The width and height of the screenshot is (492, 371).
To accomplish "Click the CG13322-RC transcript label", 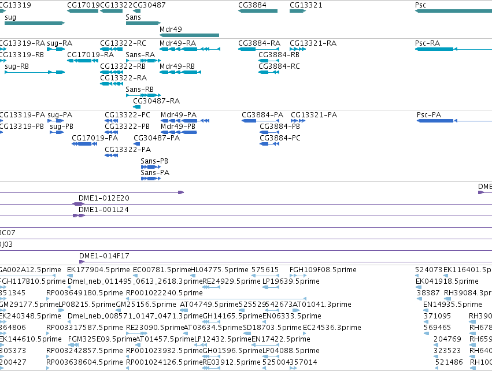I will coord(123,43).
